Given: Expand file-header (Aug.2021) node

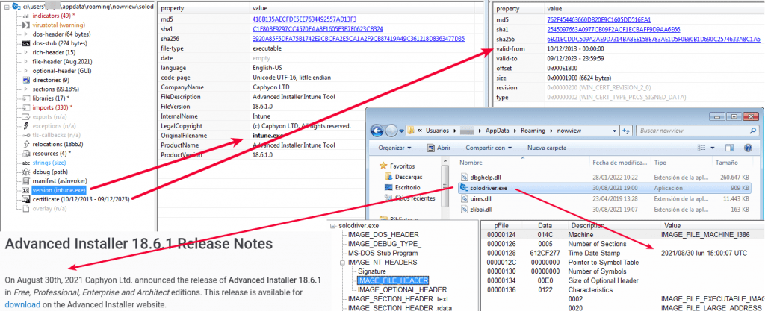Looking at the screenshot, I should (26, 62).
